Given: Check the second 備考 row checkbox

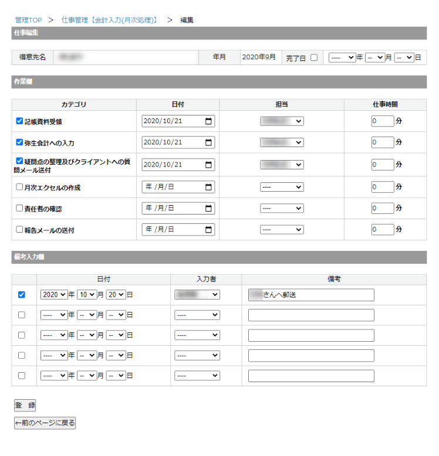Looking at the screenshot, I should pos(22,315).
